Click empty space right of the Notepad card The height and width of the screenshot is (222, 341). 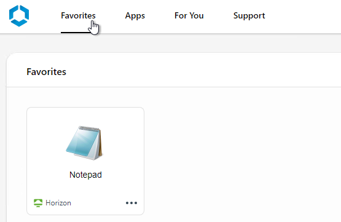point(239,161)
